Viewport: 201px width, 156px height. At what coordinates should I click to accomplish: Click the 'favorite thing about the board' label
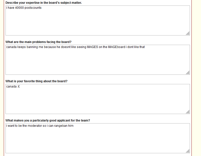[36, 81]
